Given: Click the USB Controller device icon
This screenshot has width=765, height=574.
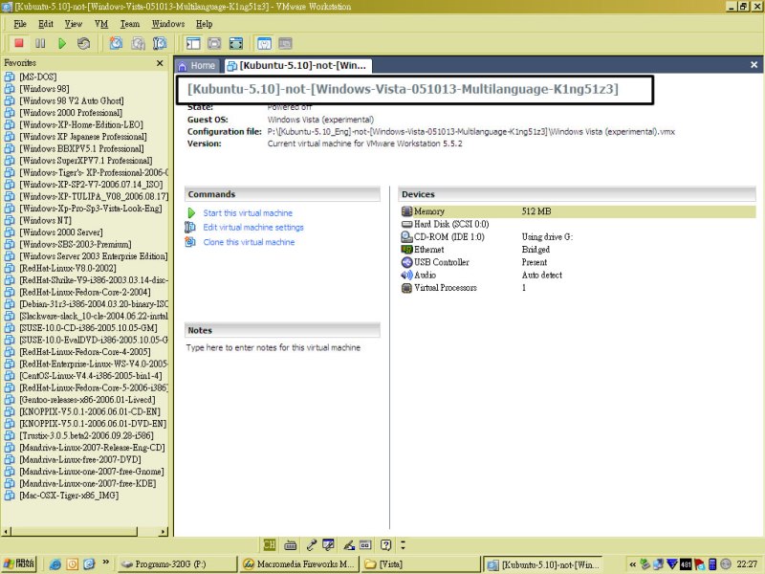Looking at the screenshot, I should pyautogui.click(x=406, y=262).
